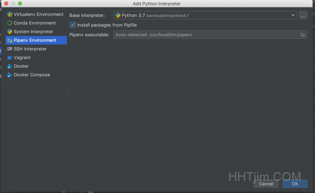Screen dimensions: 315x193
Task: Select Vagrant interpreter type
Action: pos(36,58)
